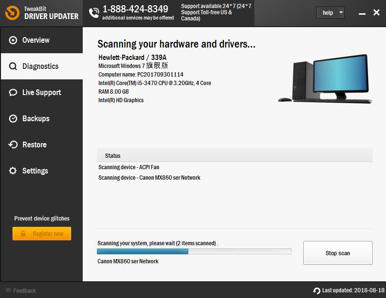Screen dimensions: 386x298
Task: Click the scan progress bar
Action: click(x=194, y=251)
